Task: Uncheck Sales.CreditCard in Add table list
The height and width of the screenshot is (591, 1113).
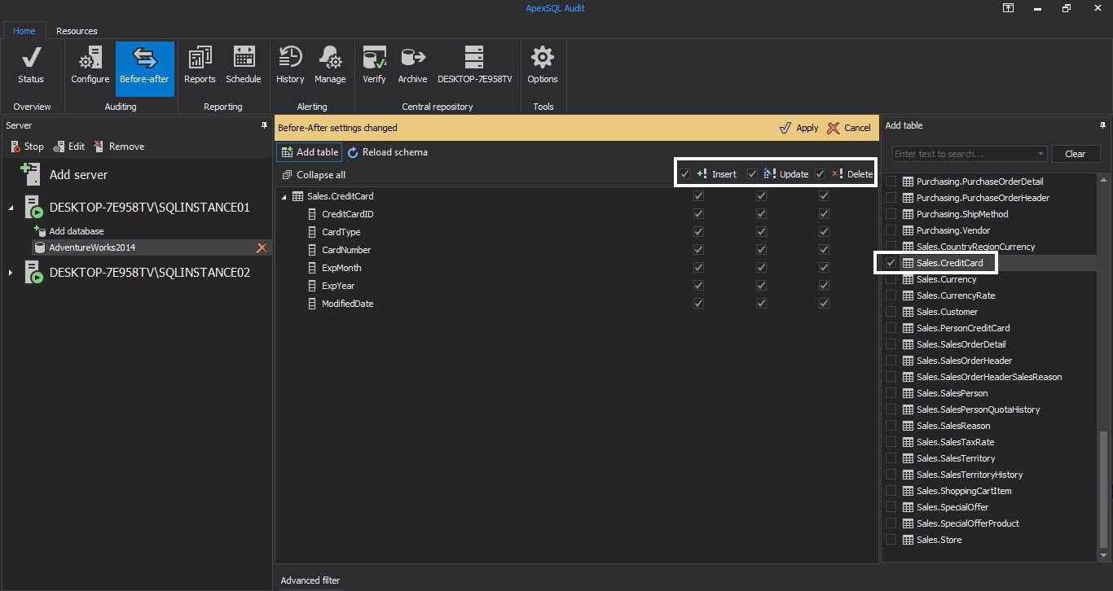Action: coord(891,263)
